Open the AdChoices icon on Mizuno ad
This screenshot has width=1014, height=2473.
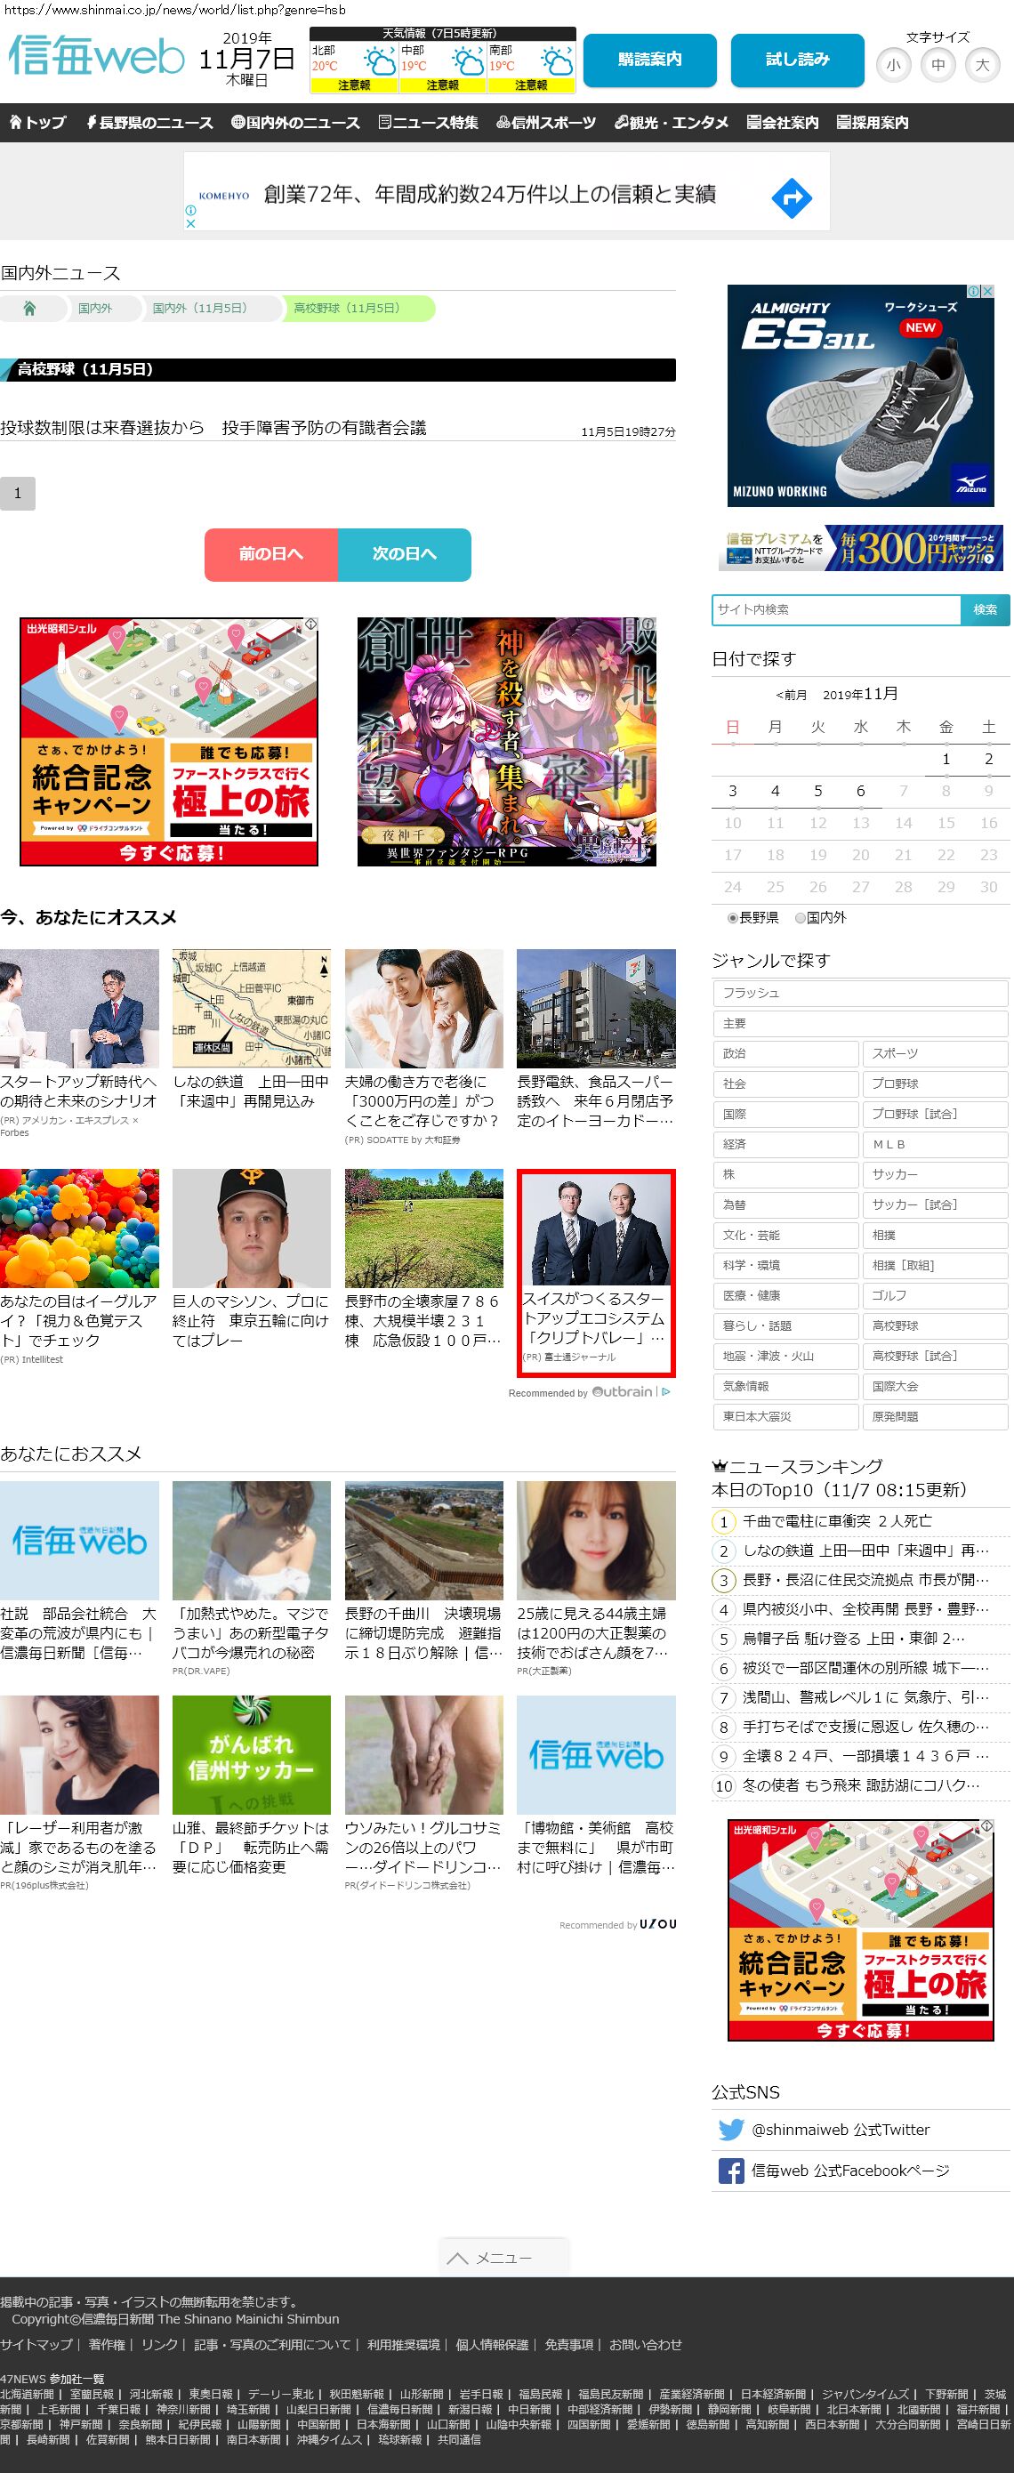click(973, 292)
